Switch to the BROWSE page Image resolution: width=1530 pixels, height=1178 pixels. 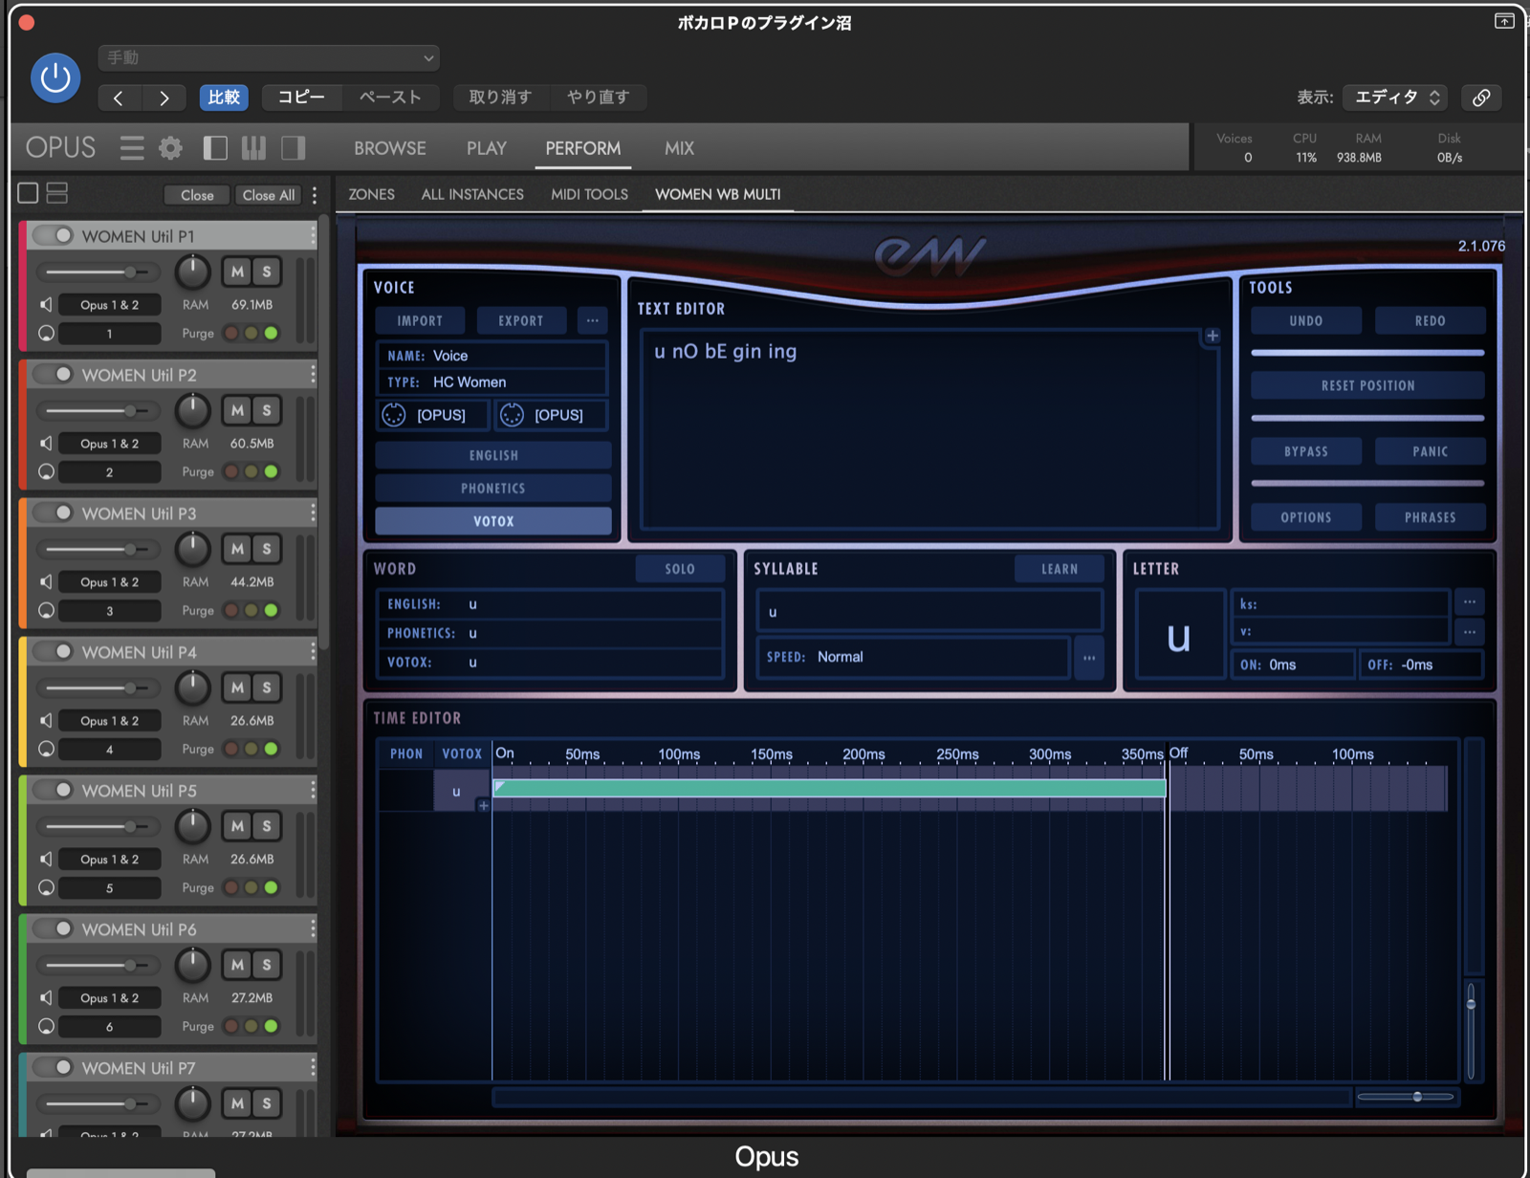(x=390, y=148)
